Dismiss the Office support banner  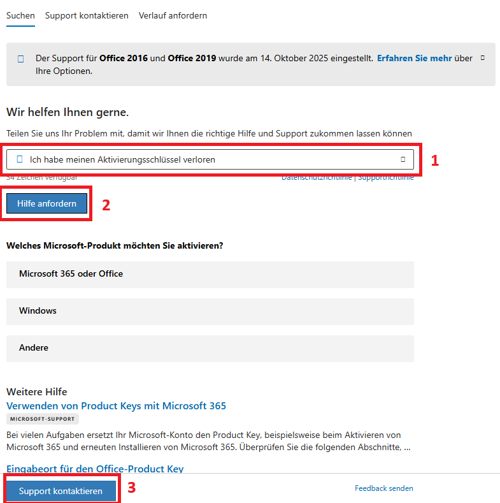point(482,58)
